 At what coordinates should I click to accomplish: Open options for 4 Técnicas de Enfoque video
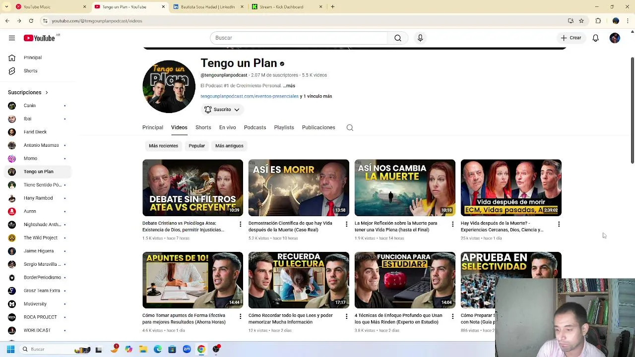452,316
